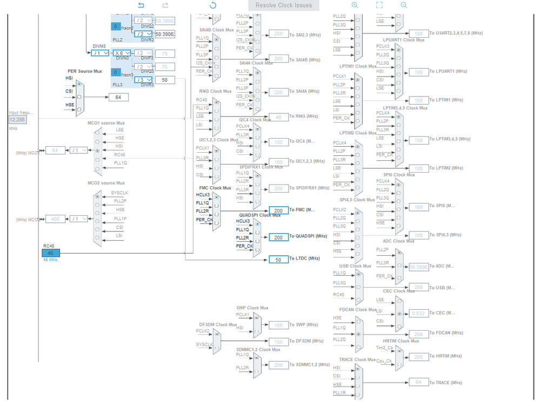Zoom out using the magnifier minus icon
This screenshot has width=540, height=402.
click(404, 5)
